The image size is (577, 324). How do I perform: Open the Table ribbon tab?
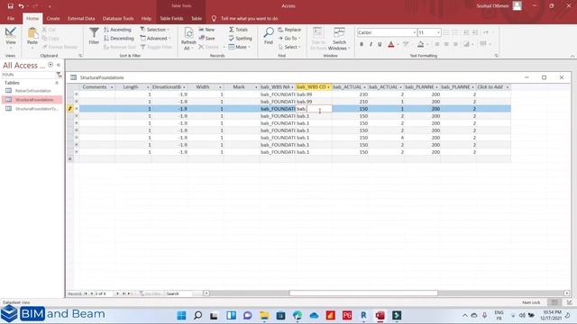[x=197, y=18]
